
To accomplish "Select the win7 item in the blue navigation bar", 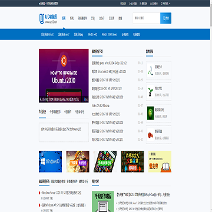I will coord(64,34).
